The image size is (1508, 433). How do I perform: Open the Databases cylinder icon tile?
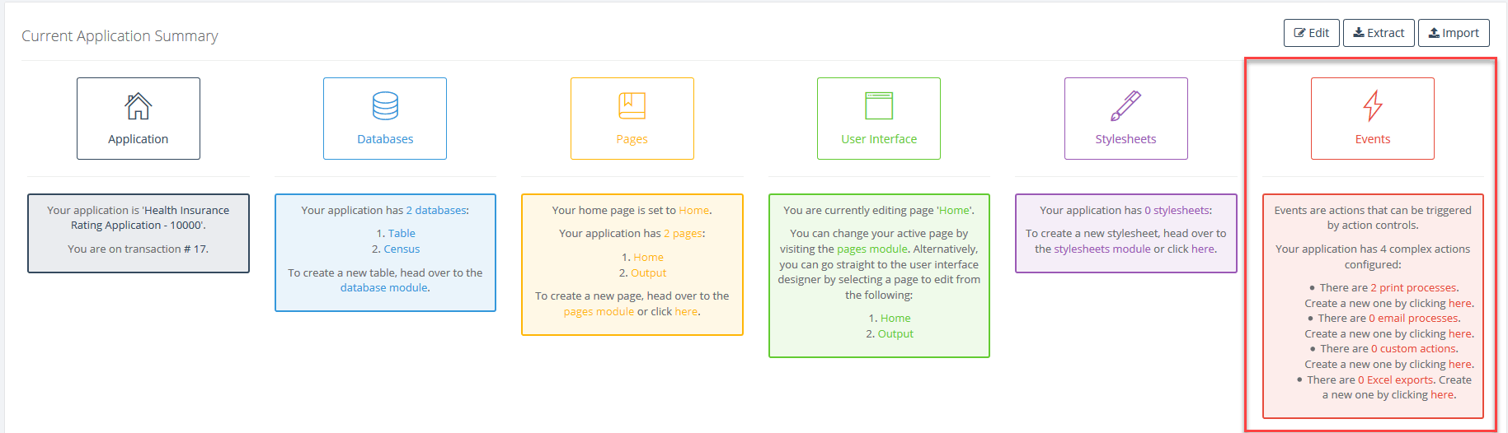point(385,119)
